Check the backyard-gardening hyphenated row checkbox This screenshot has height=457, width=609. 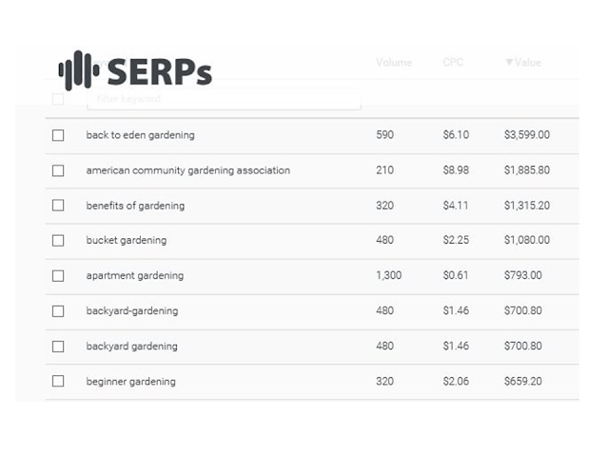(x=58, y=311)
